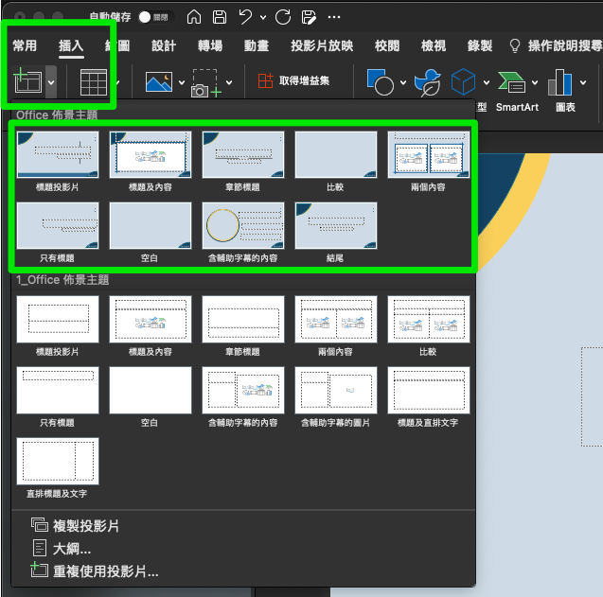Image resolution: width=603 pixels, height=597 pixels.
Task: Click 取得增益集 add-ins button
Action: pos(293,80)
